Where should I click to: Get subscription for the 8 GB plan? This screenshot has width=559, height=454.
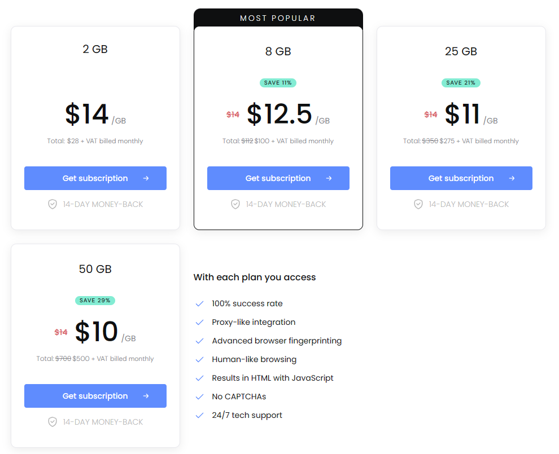coord(278,178)
